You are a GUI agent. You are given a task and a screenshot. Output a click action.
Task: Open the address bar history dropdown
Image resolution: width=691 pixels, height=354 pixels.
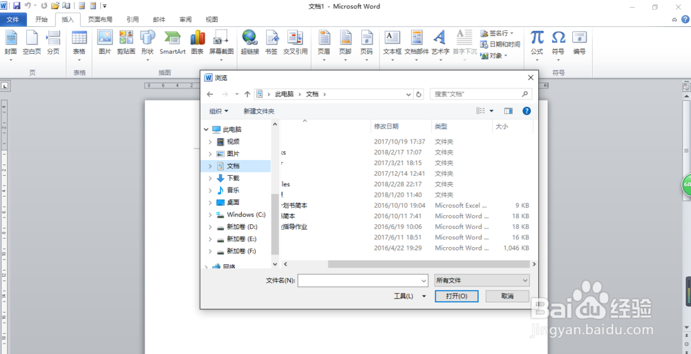click(408, 95)
